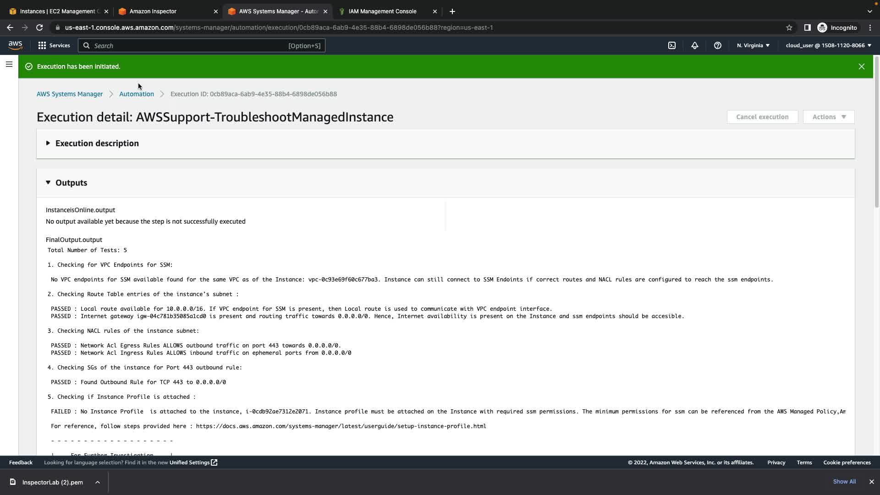Open cloud_user account menu dropdown
880x495 pixels.
(x=828, y=45)
